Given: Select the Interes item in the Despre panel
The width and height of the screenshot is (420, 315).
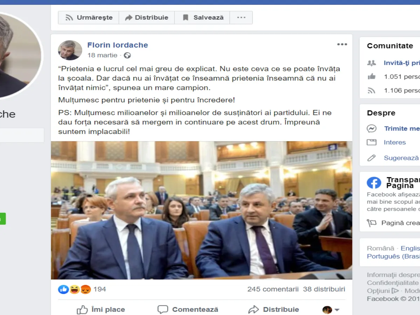Looking at the screenshot, I should tap(395, 142).
